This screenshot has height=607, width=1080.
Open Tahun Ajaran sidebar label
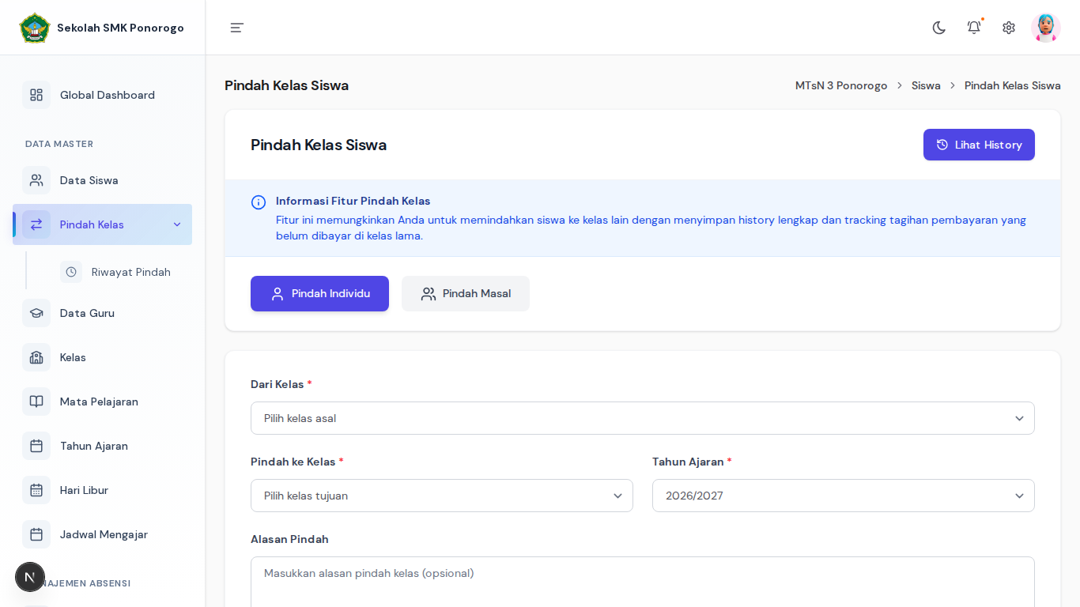tap(94, 446)
